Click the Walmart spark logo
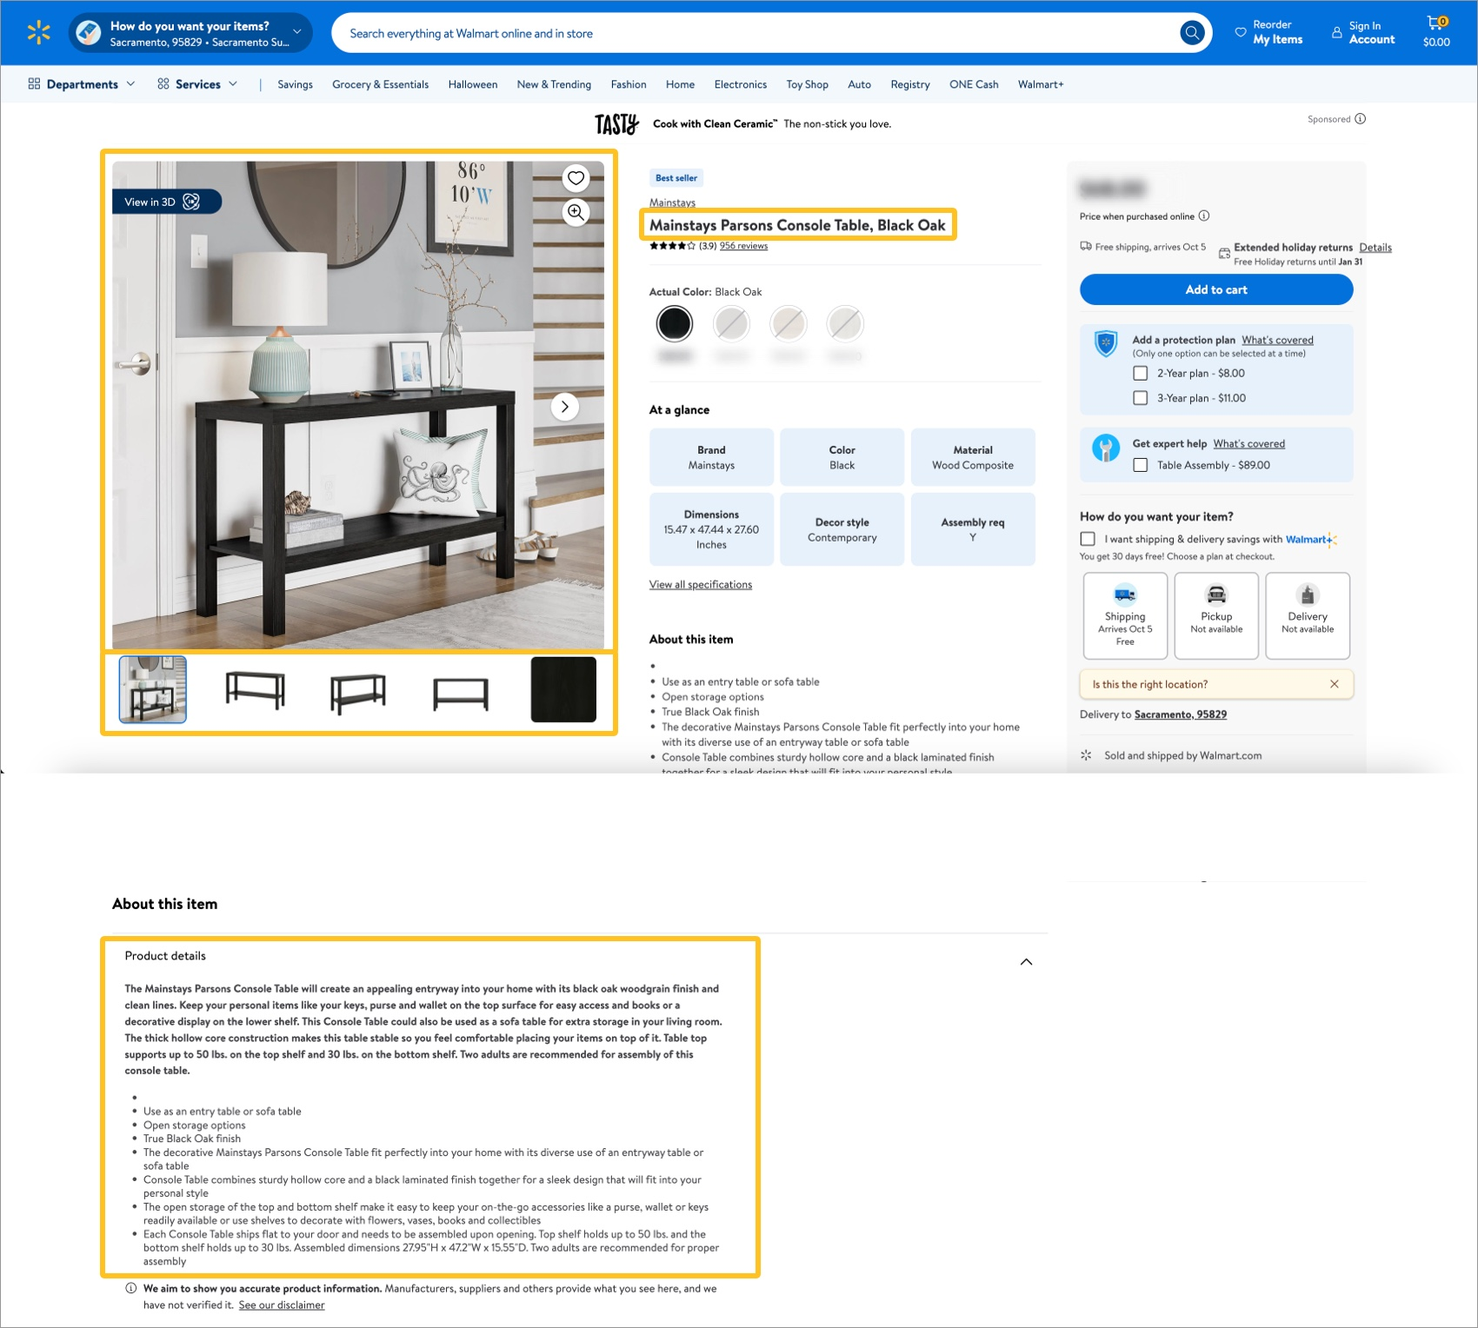This screenshot has width=1478, height=1328. pos(38,33)
